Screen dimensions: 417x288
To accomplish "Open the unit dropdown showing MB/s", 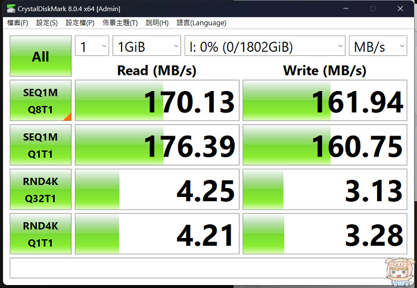I will coord(378,46).
